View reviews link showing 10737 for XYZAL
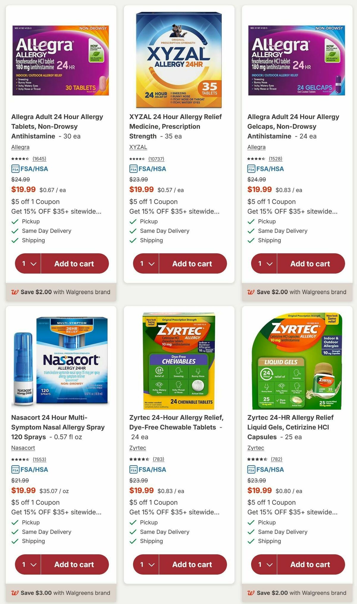This screenshot has width=357, height=604. point(156,158)
